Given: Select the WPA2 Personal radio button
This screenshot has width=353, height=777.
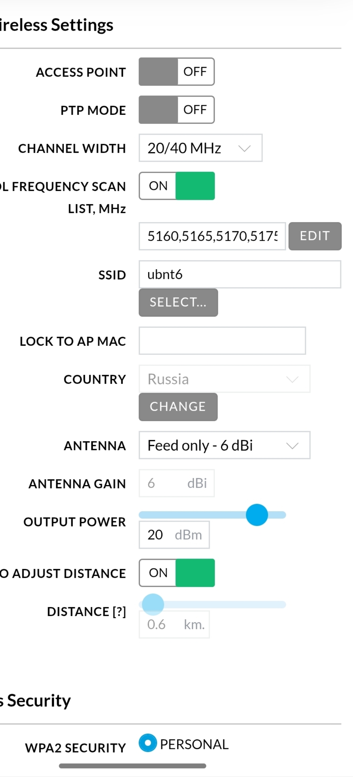Looking at the screenshot, I should [x=148, y=743].
